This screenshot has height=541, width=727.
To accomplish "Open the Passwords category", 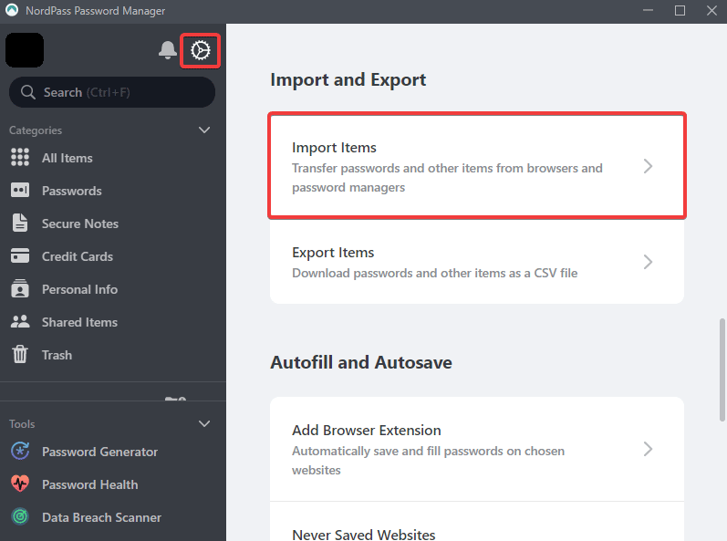I will point(113,191).
